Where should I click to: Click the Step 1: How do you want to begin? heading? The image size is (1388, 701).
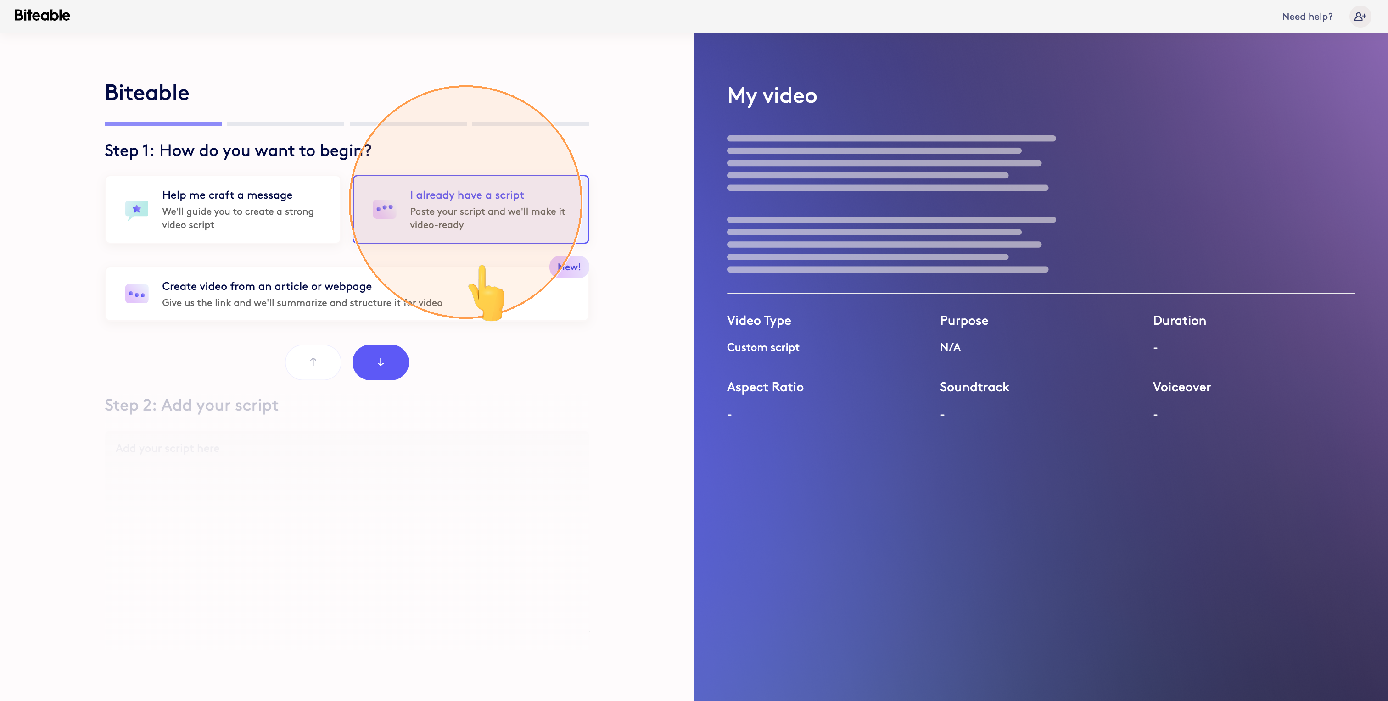pyautogui.click(x=238, y=151)
